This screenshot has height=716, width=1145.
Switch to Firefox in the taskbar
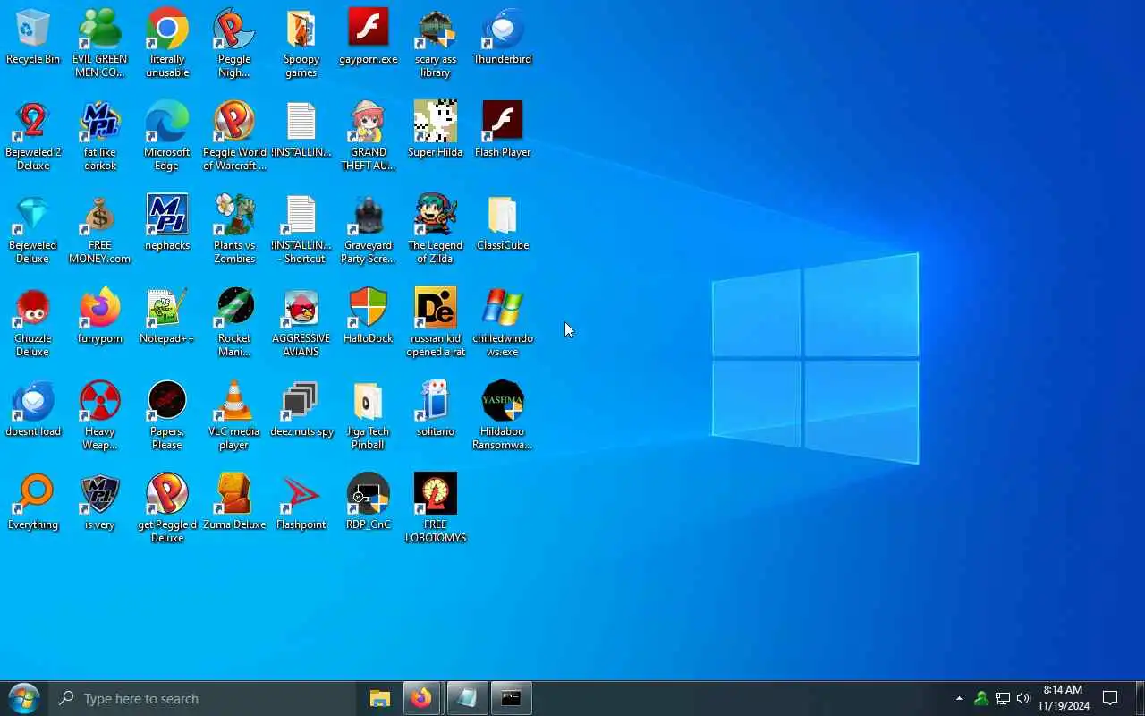(x=422, y=698)
